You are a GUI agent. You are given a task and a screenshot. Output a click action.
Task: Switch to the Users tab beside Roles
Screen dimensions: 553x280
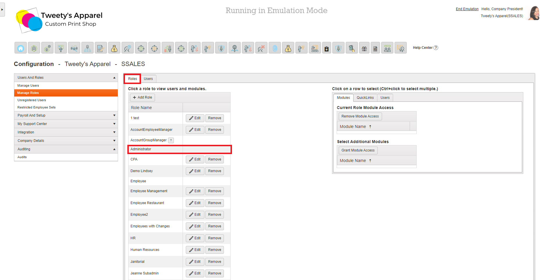pyautogui.click(x=148, y=79)
